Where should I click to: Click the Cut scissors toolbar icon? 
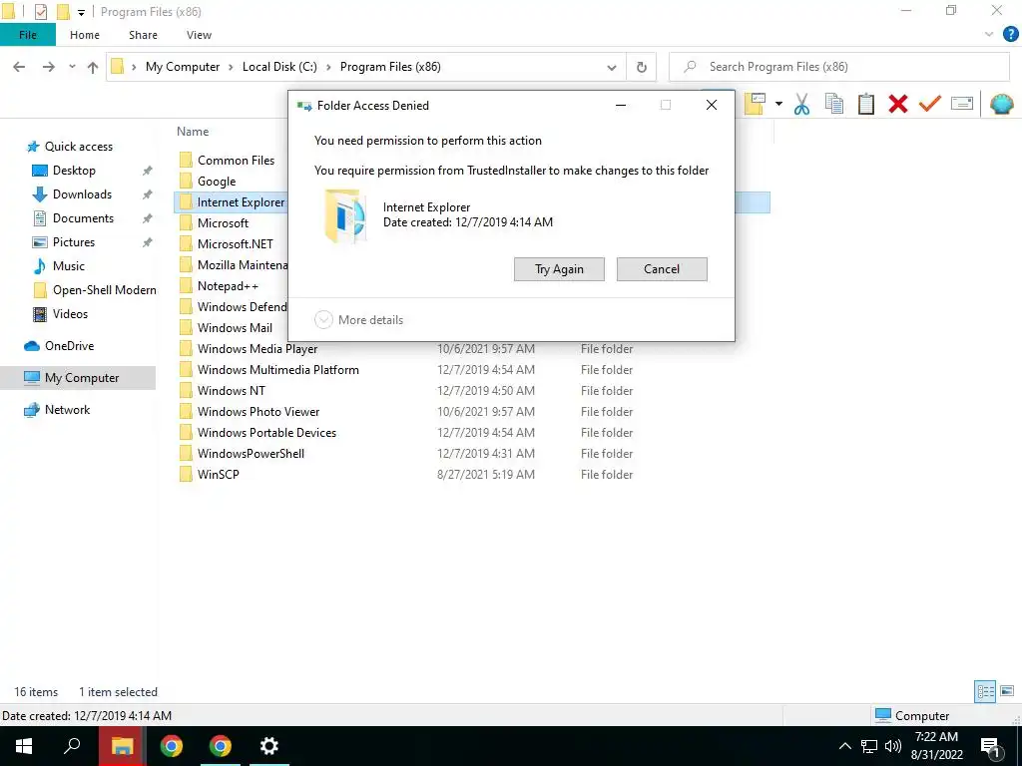pyautogui.click(x=801, y=104)
